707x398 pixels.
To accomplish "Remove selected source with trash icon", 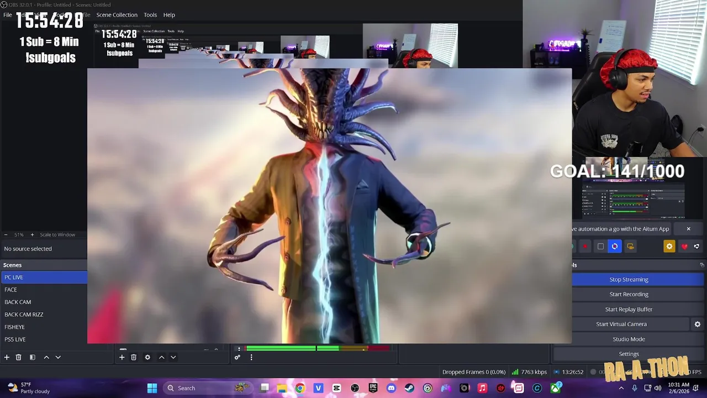I will (x=134, y=358).
